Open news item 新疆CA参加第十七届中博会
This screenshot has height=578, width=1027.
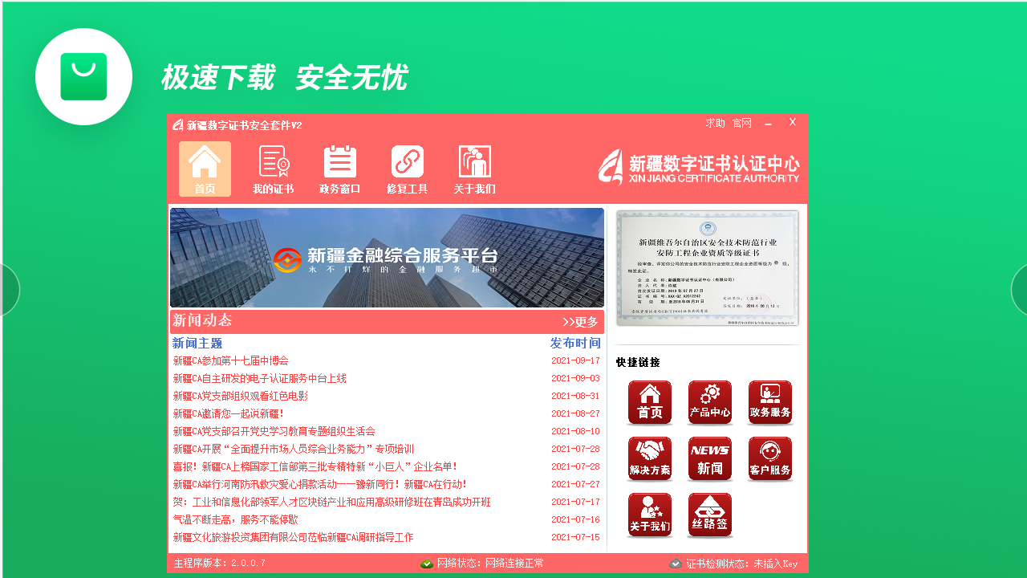(231, 360)
